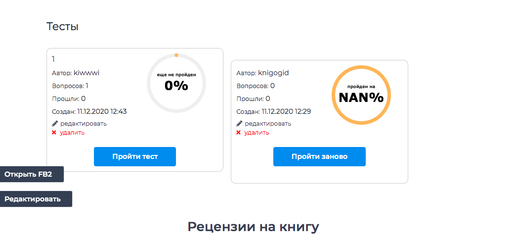Click "редактировать" link in knigogid's test

[x=268, y=123]
